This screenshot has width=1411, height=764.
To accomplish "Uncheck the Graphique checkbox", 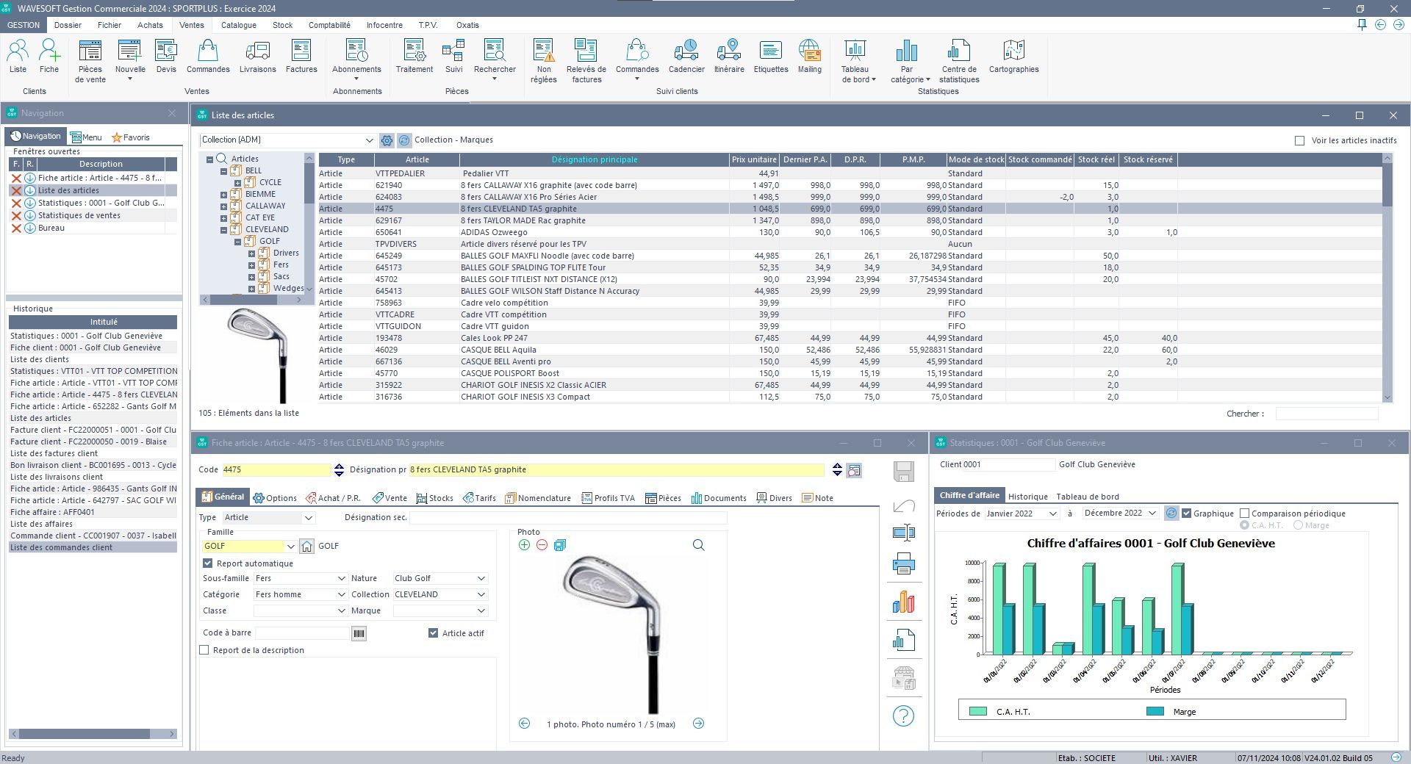I will click(x=1186, y=513).
